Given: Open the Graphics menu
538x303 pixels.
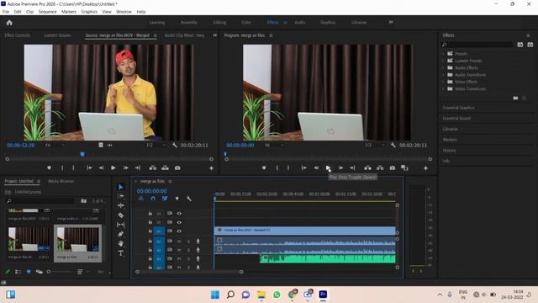Looking at the screenshot, I should (89, 12).
